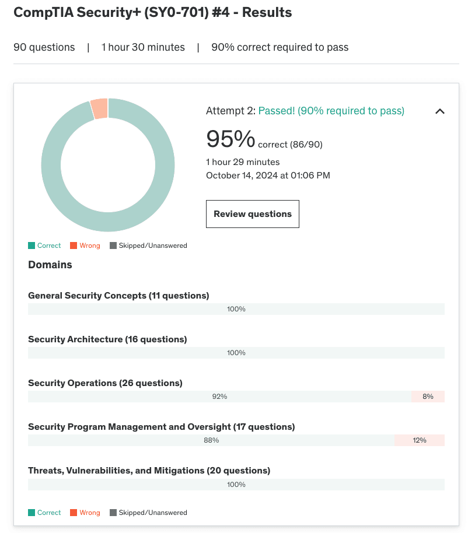
Task: Click the General Security Concepts 100% bar
Action: tap(236, 309)
